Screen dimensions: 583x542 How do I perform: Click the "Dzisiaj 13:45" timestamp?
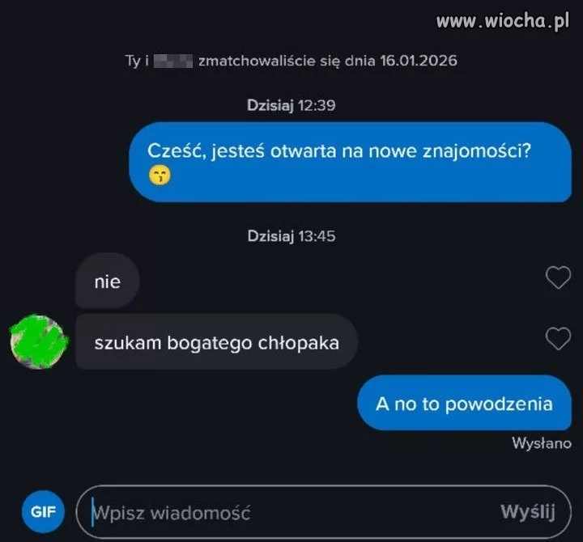click(x=291, y=236)
